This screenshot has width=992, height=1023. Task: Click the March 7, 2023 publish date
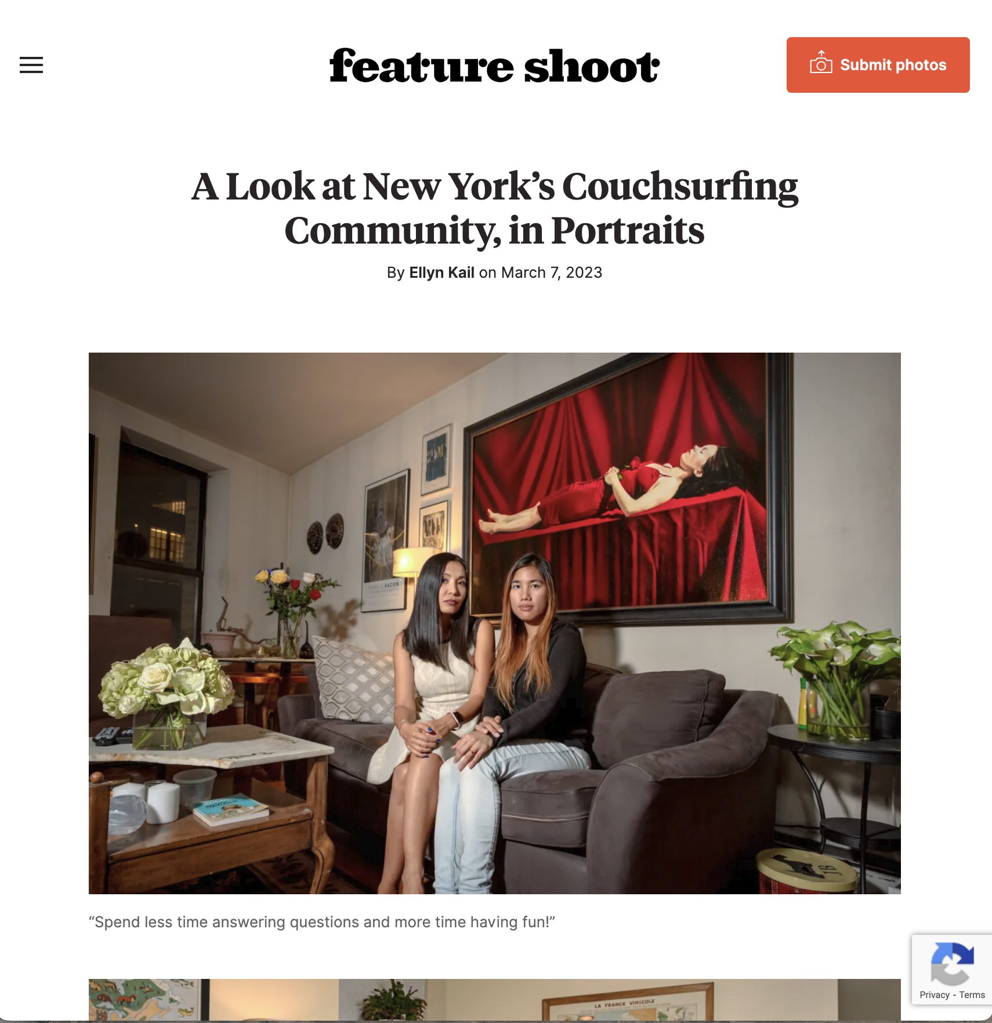tap(552, 273)
